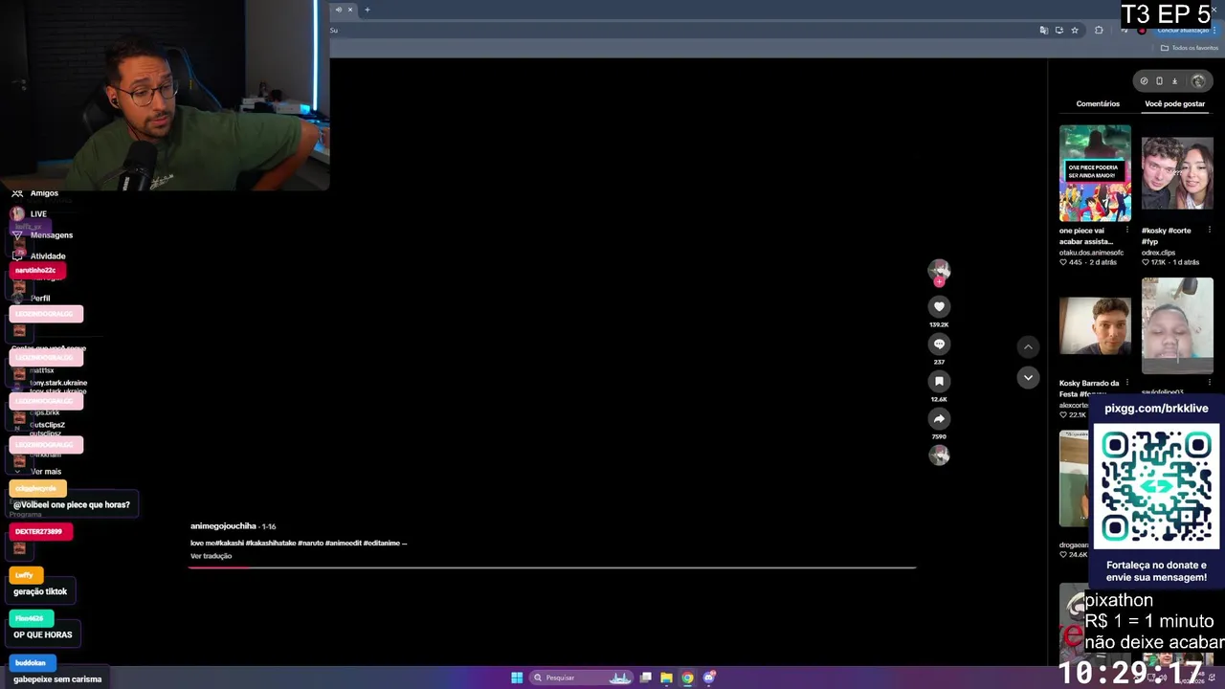Visit the otaku.dos.animesofc profile link
1225x689 pixels.
[x=1091, y=253]
